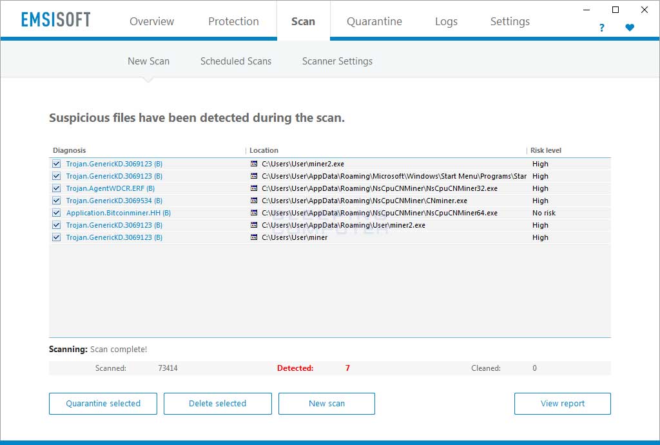The image size is (660, 445).
Task: Uncheck Application.Bitcoinminer.HH (B) checkbox
Action: coord(57,213)
